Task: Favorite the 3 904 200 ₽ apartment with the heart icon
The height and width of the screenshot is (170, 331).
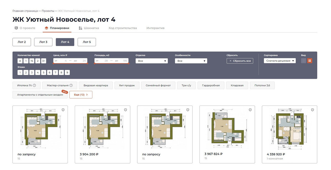Action: point(126,110)
